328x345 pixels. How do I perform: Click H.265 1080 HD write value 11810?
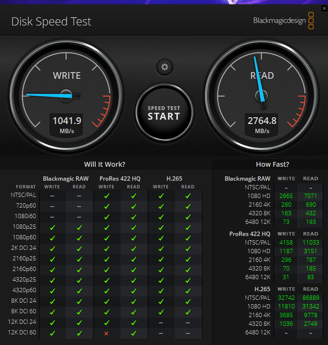pos(286,306)
